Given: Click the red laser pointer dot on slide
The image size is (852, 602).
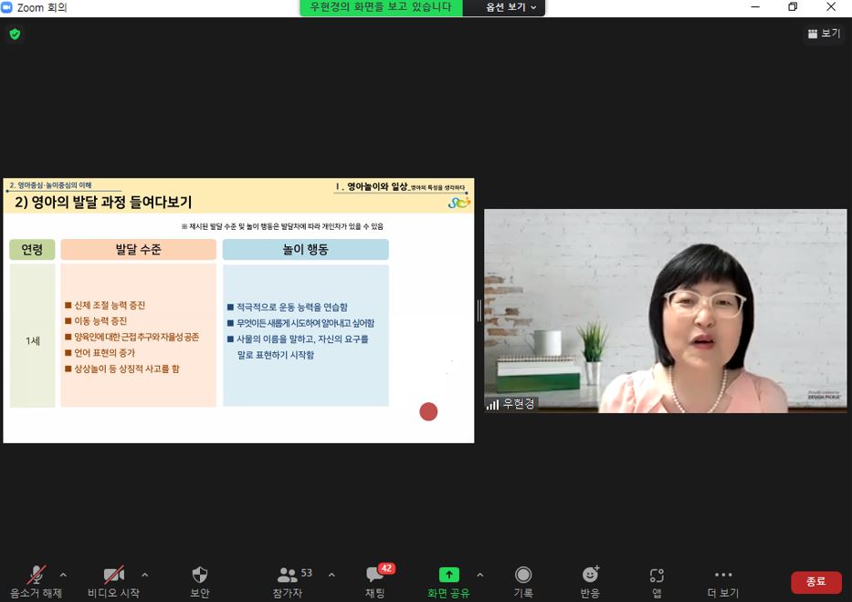Looking at the screenshot, I should click(x=428, y=411).
